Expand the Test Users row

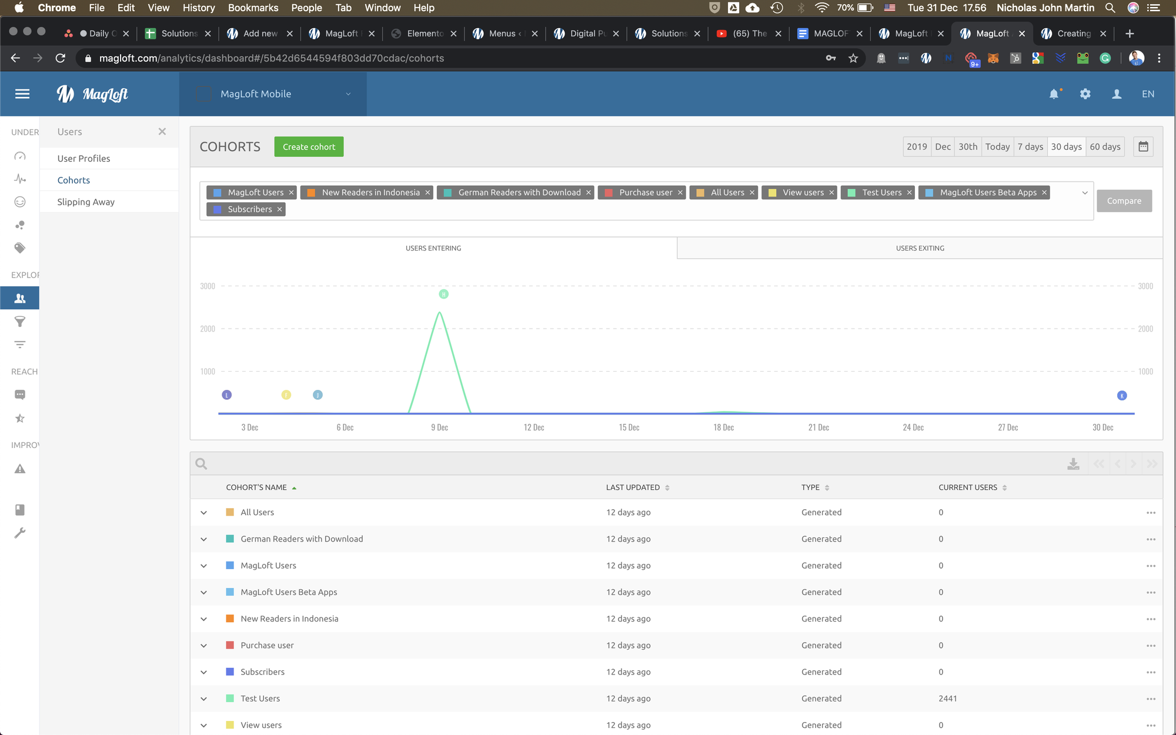(203, 699)
